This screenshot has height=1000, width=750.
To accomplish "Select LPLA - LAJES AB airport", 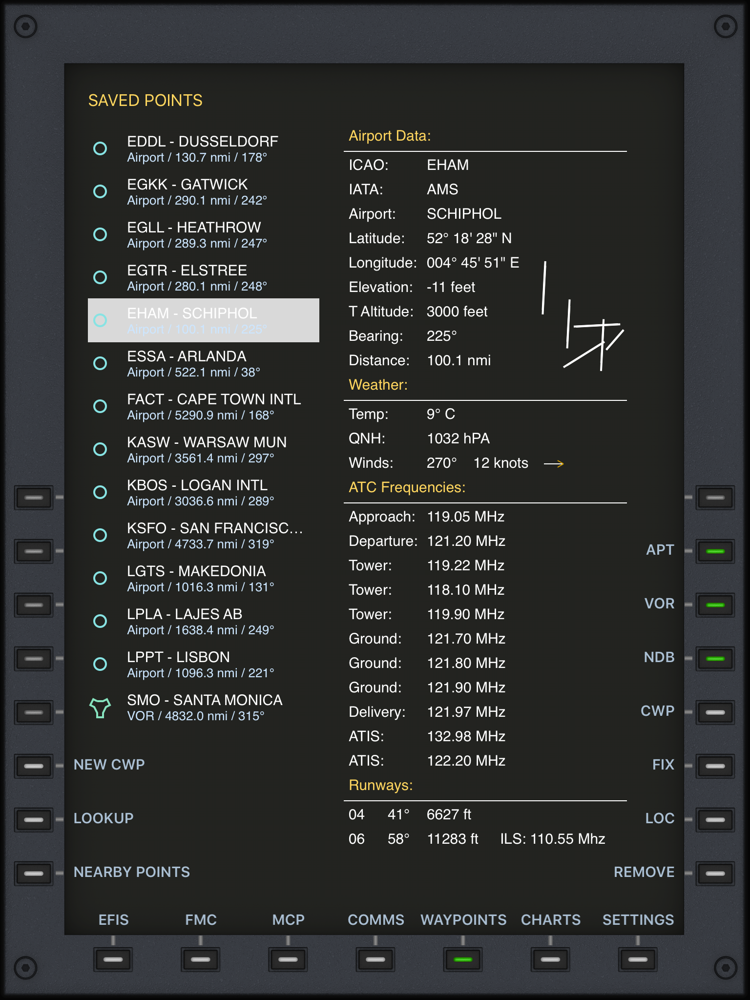I will tap(204, 621).
